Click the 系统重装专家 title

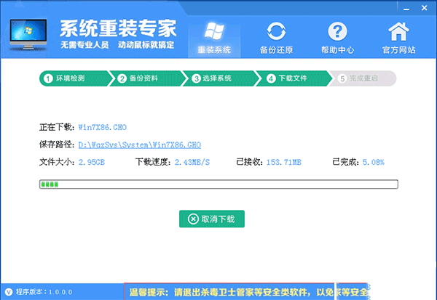pyautogui.click(x=118, y=28)
